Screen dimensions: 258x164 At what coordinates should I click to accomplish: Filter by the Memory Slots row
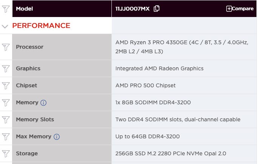coord(6,119)
